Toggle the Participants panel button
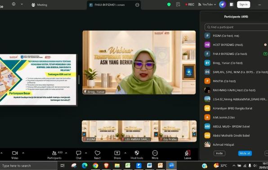This screenshot has height=170, width=268. (55, 155)
